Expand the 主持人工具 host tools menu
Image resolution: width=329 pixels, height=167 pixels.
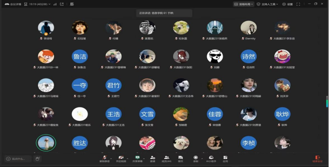[x=267, y=4]
